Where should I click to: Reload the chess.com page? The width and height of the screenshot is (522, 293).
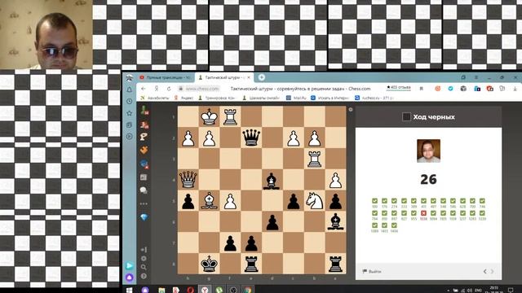[x=169, y=89]
